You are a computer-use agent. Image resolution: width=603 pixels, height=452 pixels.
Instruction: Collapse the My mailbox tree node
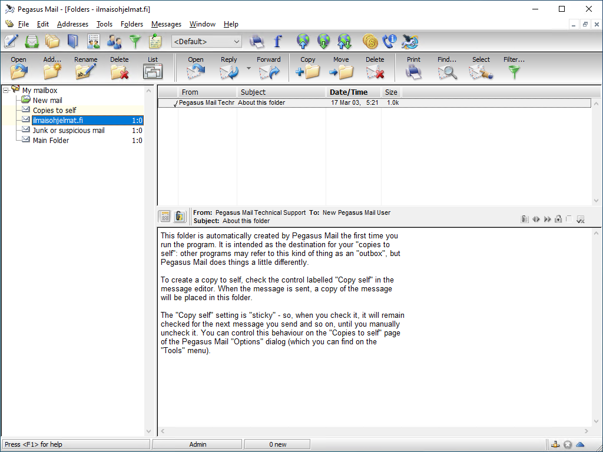[x=6, y=91]
